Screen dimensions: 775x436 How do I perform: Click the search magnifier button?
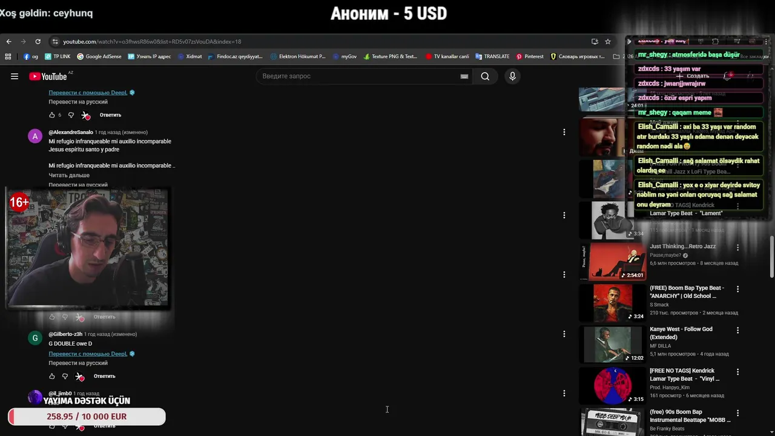[485, 76]
